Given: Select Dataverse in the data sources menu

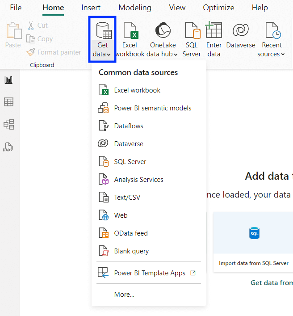Looking at the screenshot, I should point(149,143).
